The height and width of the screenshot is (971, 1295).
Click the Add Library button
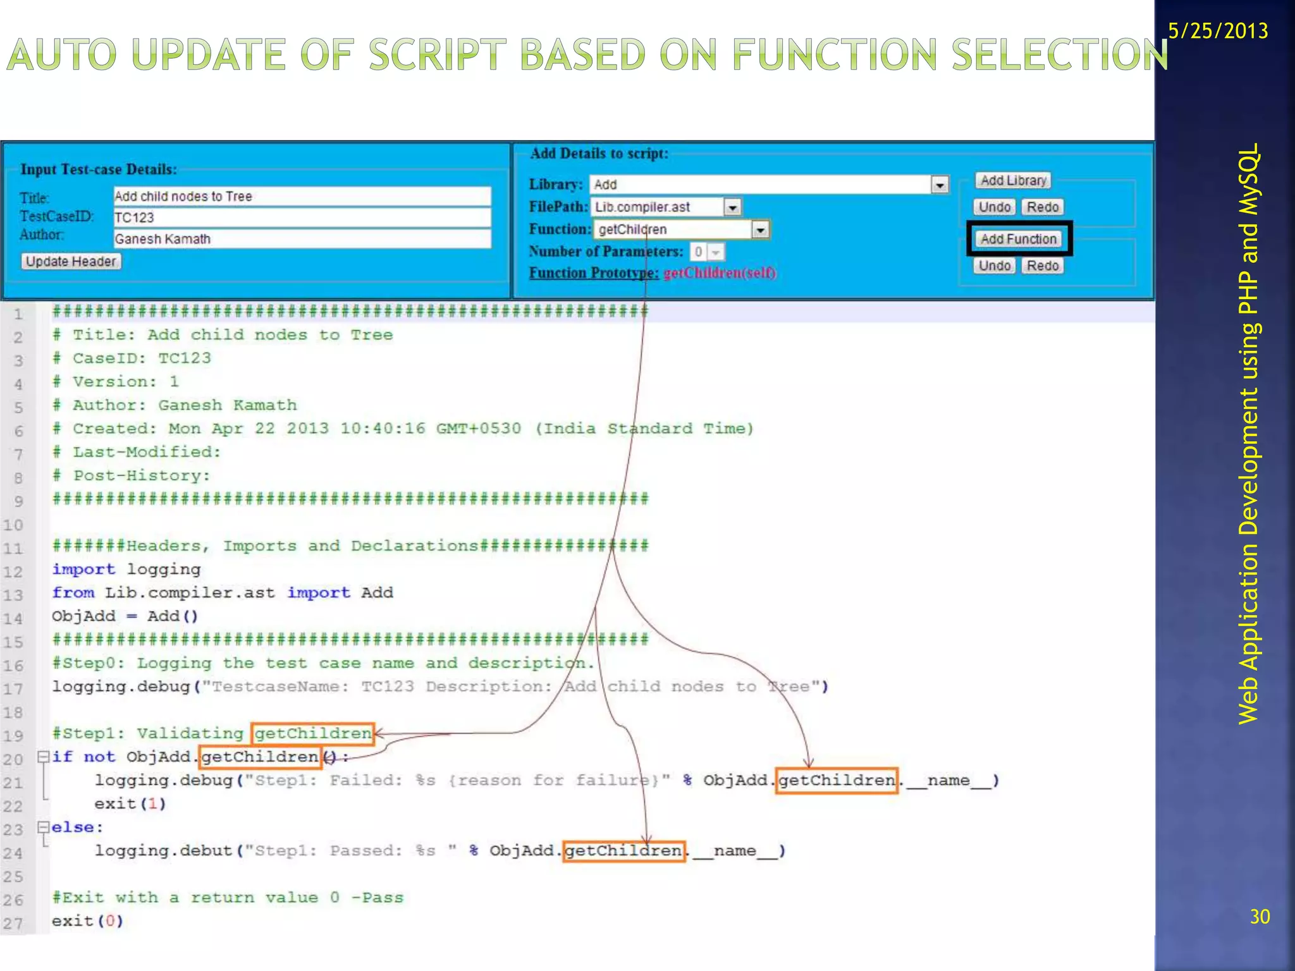(x=1013, y=181)
